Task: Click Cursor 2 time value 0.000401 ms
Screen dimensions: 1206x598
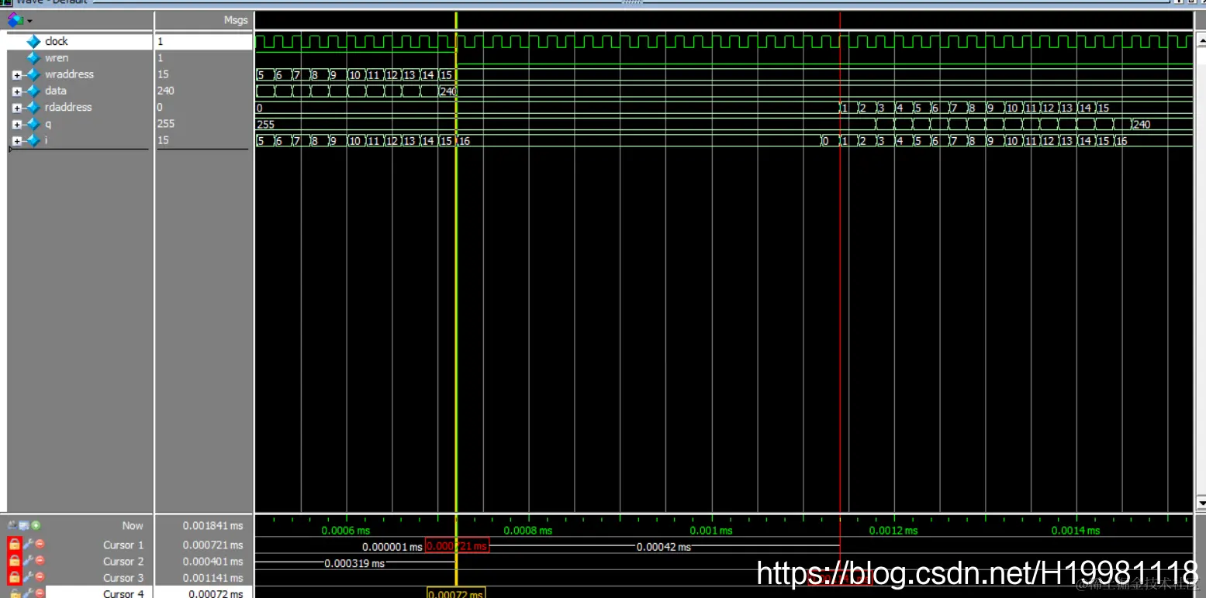Action: point(213,561)
